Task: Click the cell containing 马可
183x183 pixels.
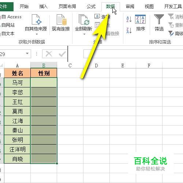Action: [x=17, y=83]
